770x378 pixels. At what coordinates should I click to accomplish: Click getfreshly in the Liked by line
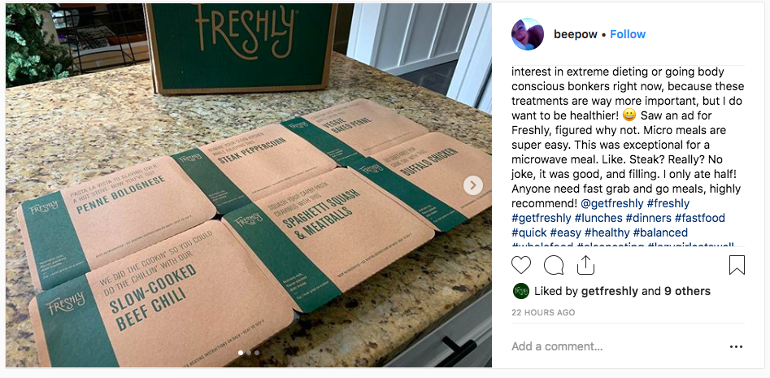[x=609, y=291]
